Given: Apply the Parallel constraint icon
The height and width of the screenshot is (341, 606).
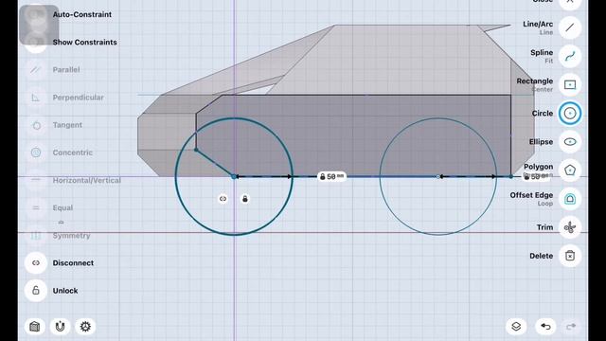Looking at the screenshot, I should pos(36,69).
